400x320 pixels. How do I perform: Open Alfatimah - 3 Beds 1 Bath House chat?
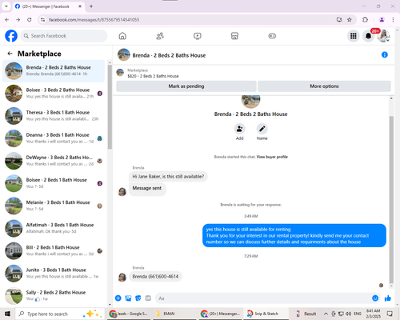click(54, 228)
